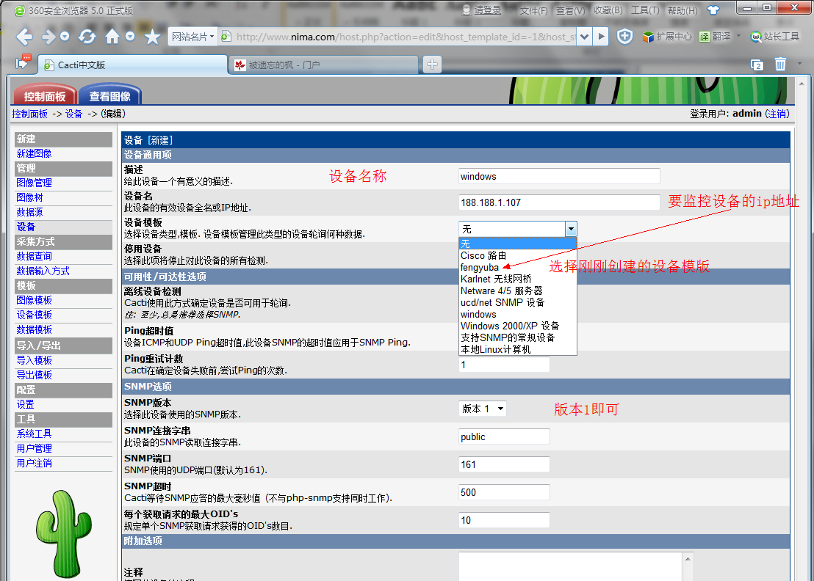The height and width of the screenshot is (581, 814).
Task: Go to the home page icon
Action: tap(112, 36)
